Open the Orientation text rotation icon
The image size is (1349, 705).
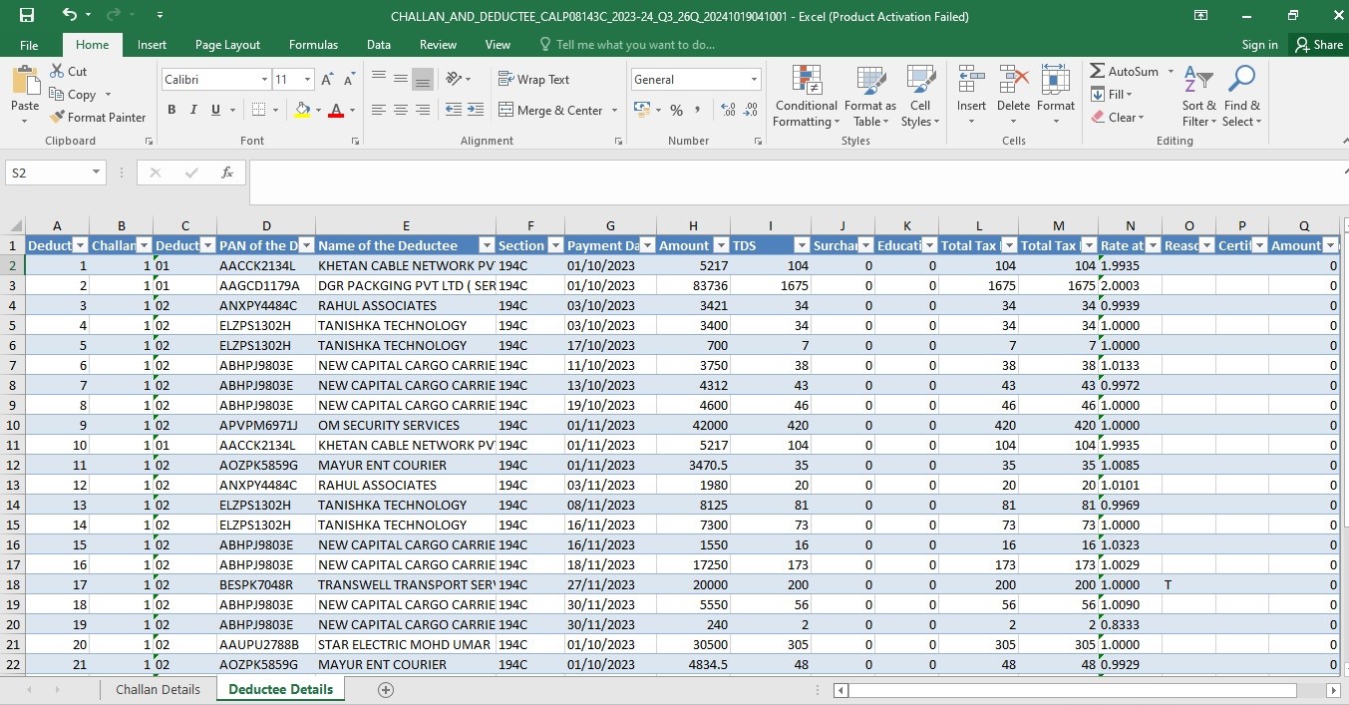[454, 79]
